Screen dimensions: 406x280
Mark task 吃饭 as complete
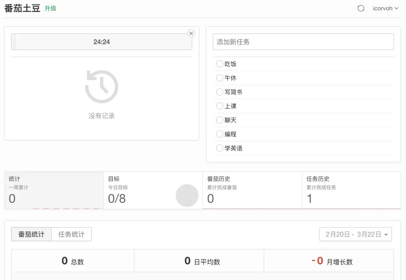220,64
